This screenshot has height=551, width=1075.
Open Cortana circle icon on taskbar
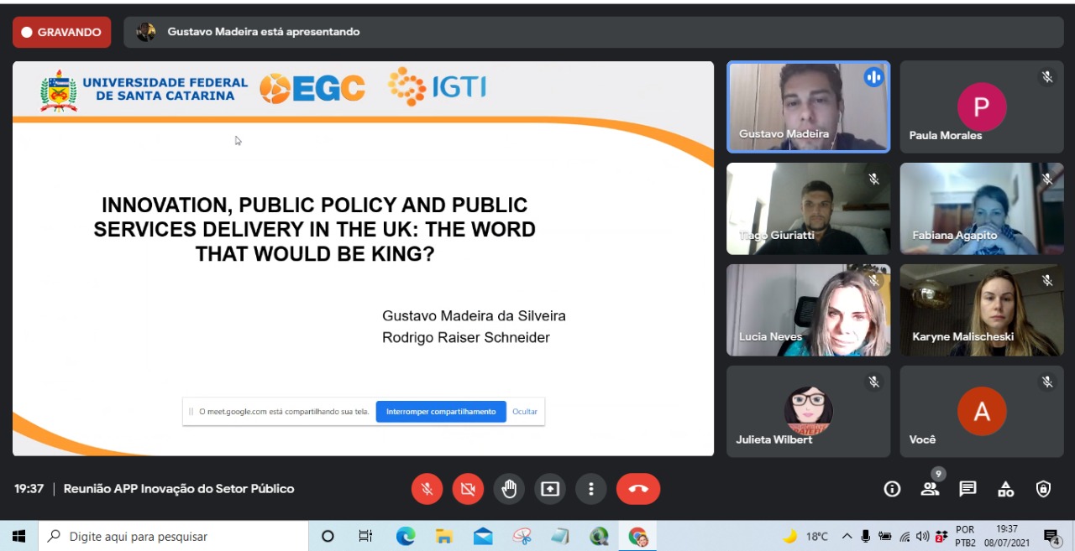[328, 537]
